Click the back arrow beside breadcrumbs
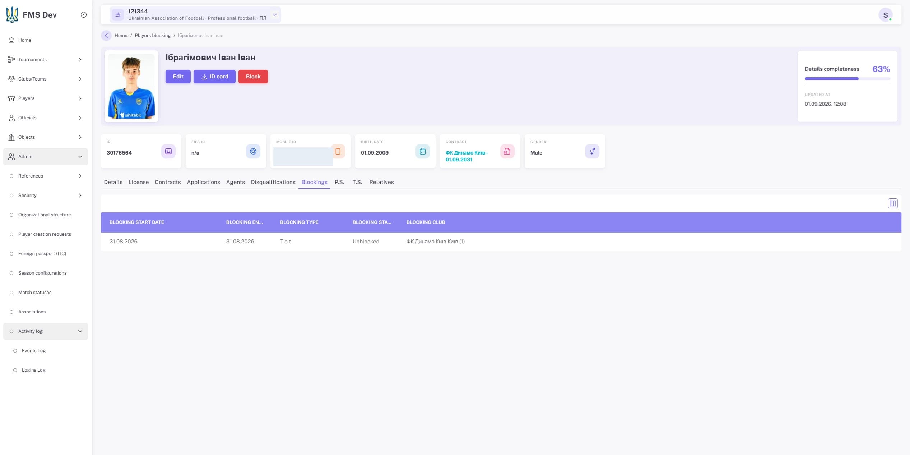910x455 pixels. [106, 36]
